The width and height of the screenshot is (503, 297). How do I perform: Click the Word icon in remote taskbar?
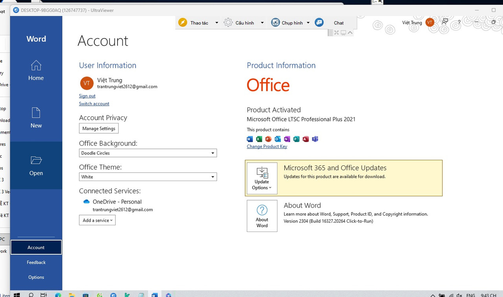[154, 295]
